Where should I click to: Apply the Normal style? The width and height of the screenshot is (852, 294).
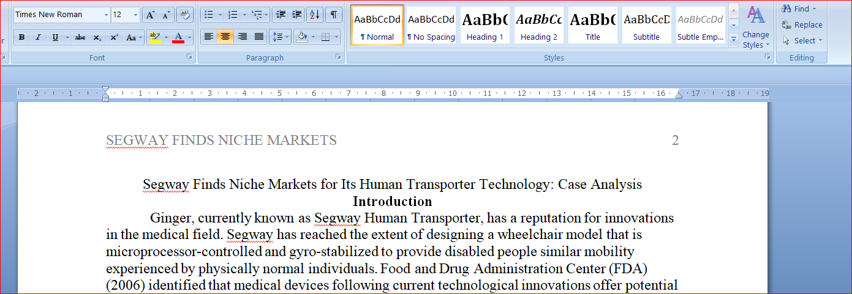377,25
